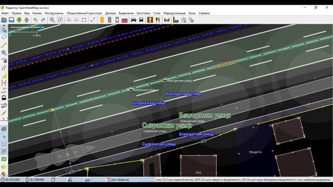Click the brown crown-shaped preset icon
This screenshot has height=187, width=333.
click(x=166, y=20)
